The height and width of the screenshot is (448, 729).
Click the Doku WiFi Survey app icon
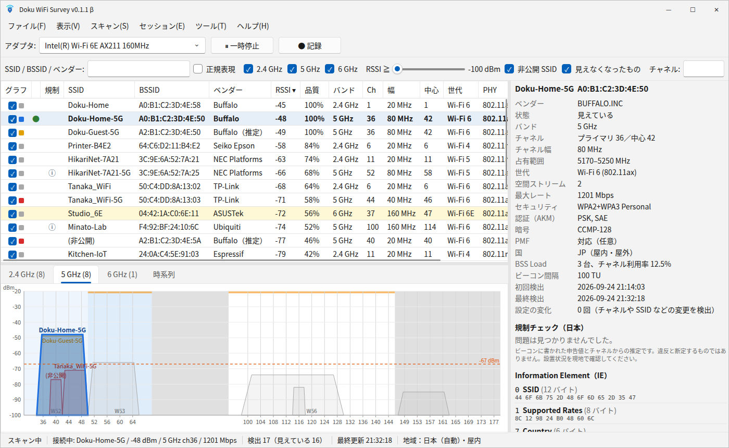10,10
